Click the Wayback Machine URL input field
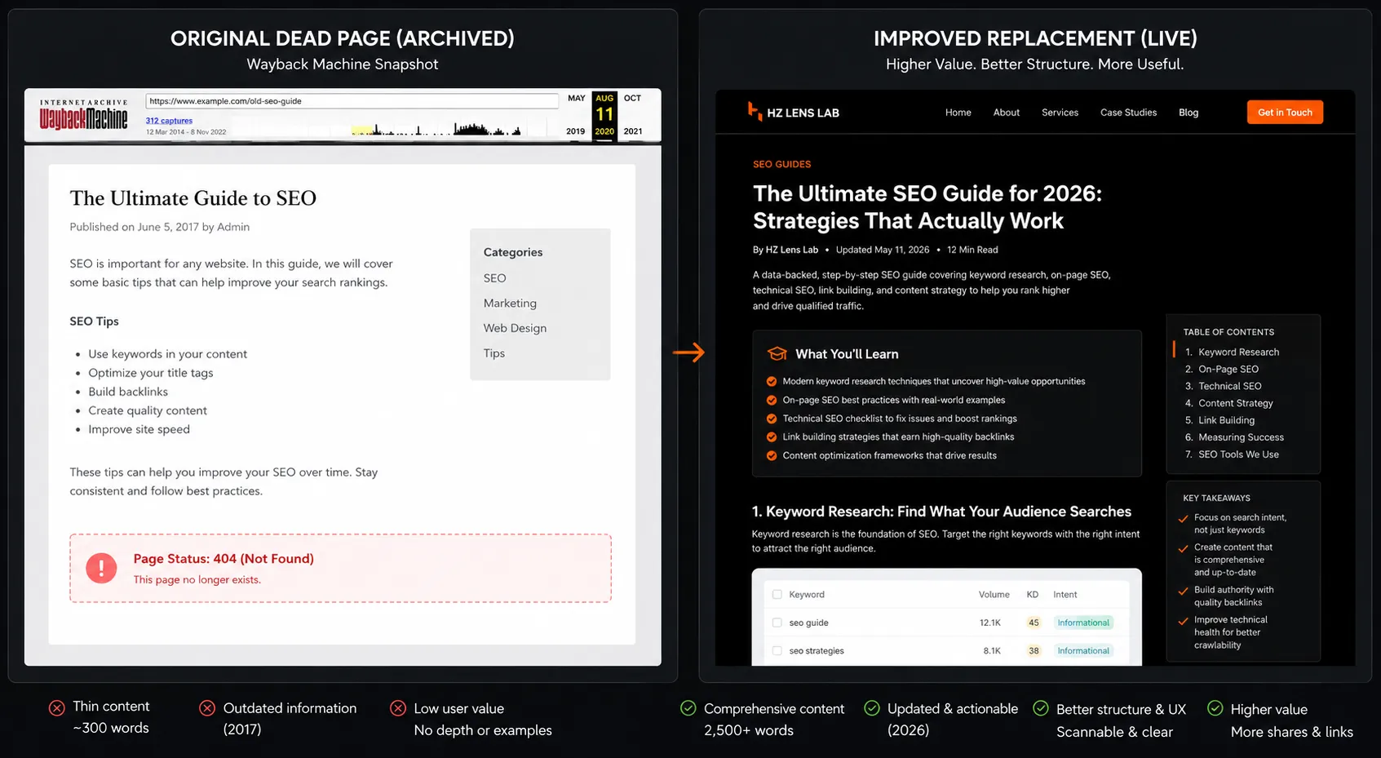 [x=352, y=101]
